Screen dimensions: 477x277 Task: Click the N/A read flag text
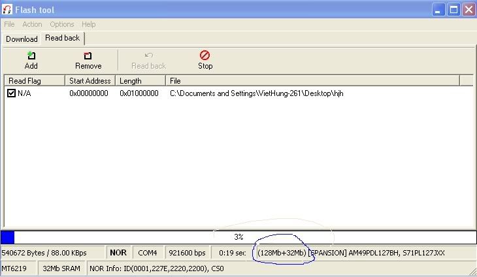tap(24, 93)
